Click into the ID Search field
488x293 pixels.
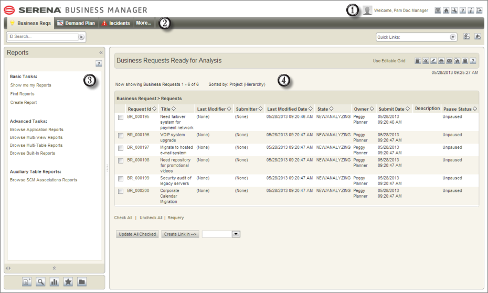pyautogui.click(x=43, y=37)
